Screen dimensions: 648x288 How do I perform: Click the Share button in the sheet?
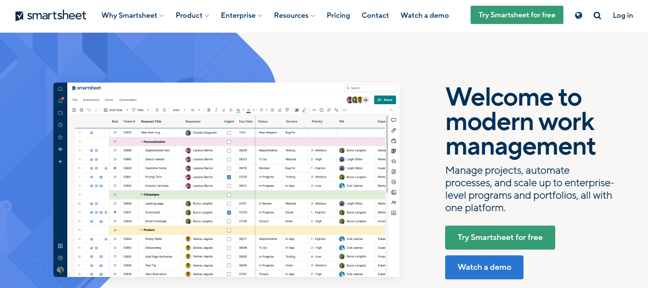(x=385, y=100)
